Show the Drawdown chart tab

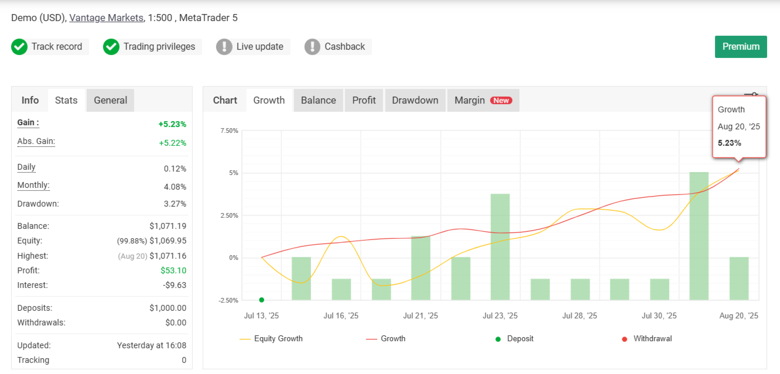click(x=415, y=100)
